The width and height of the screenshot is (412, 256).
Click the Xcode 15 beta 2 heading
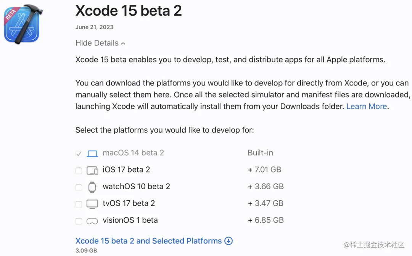click(x=129, y=11)
